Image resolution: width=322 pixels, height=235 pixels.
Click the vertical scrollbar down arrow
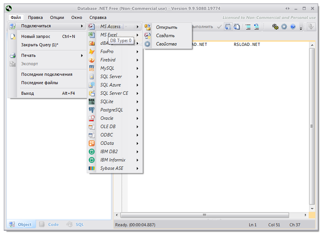click(312, 208)
